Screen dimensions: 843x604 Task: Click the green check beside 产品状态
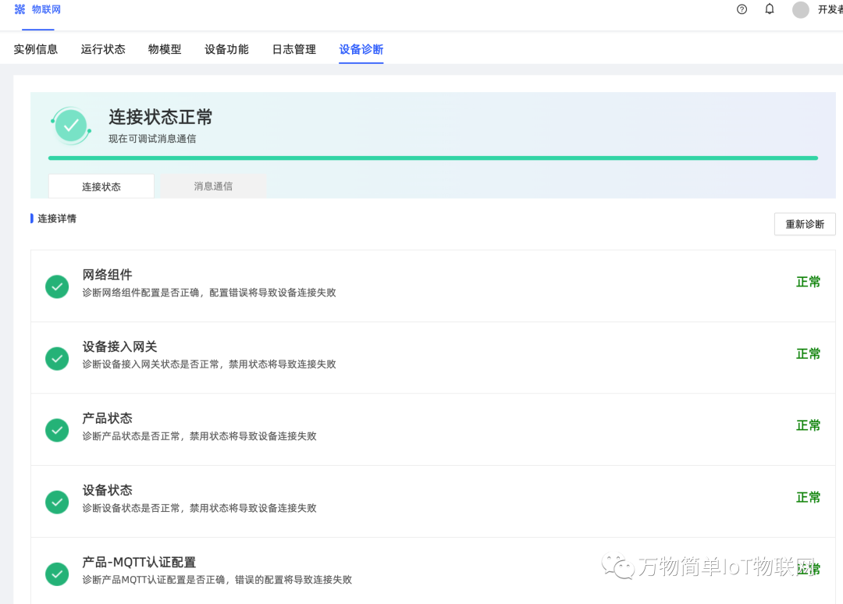point(57,430)
